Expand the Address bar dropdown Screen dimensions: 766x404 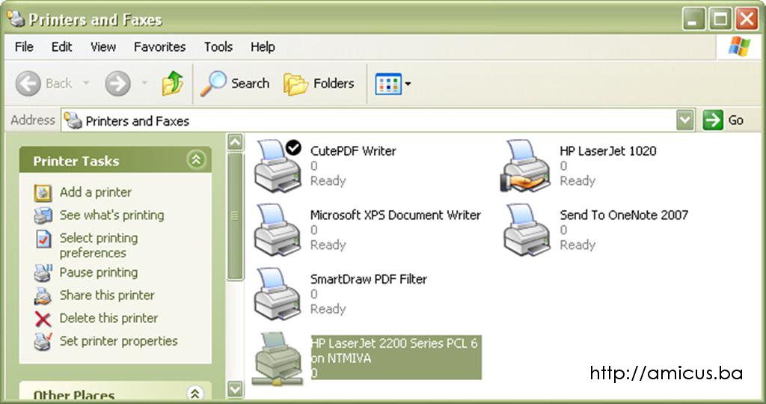point(685,120)
